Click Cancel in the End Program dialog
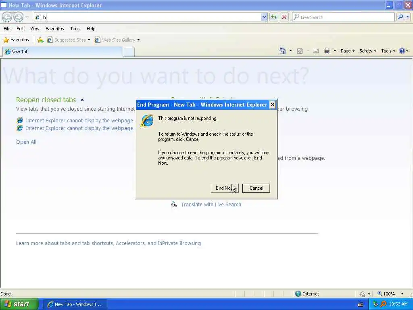The image size is (413, 310). tap(256, 188)
